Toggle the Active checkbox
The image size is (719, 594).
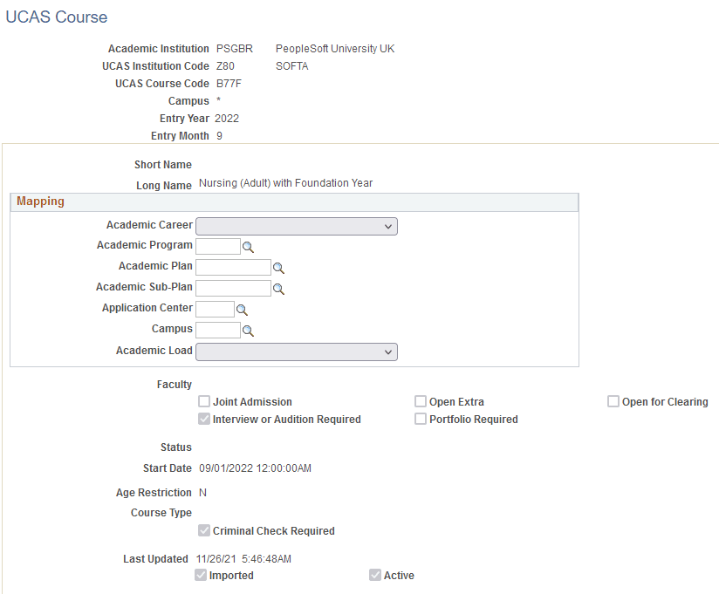(x=375, y=575)
